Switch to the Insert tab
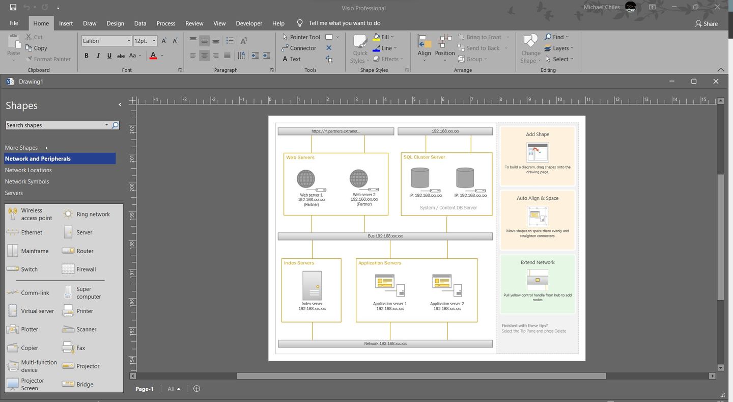Image resolution: width=733 pixels, height=402 pixels. tap(66, 23)
